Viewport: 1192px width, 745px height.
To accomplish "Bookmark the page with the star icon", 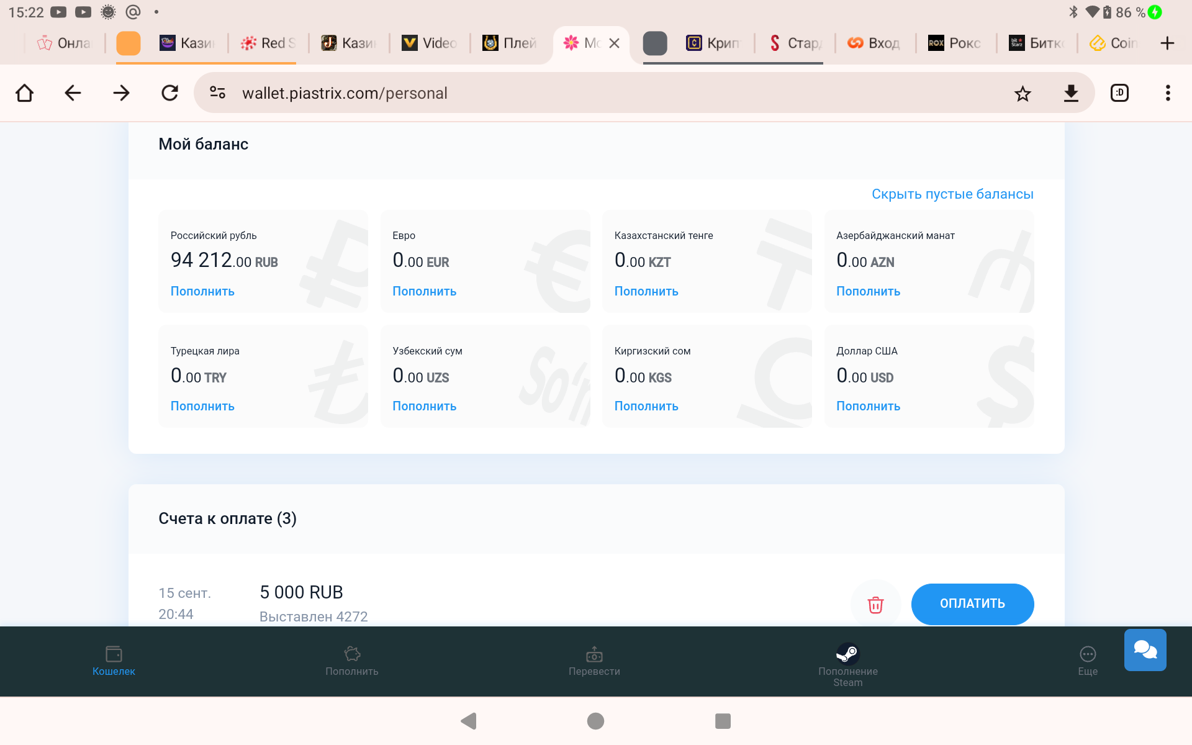I will click(1023, 94).
